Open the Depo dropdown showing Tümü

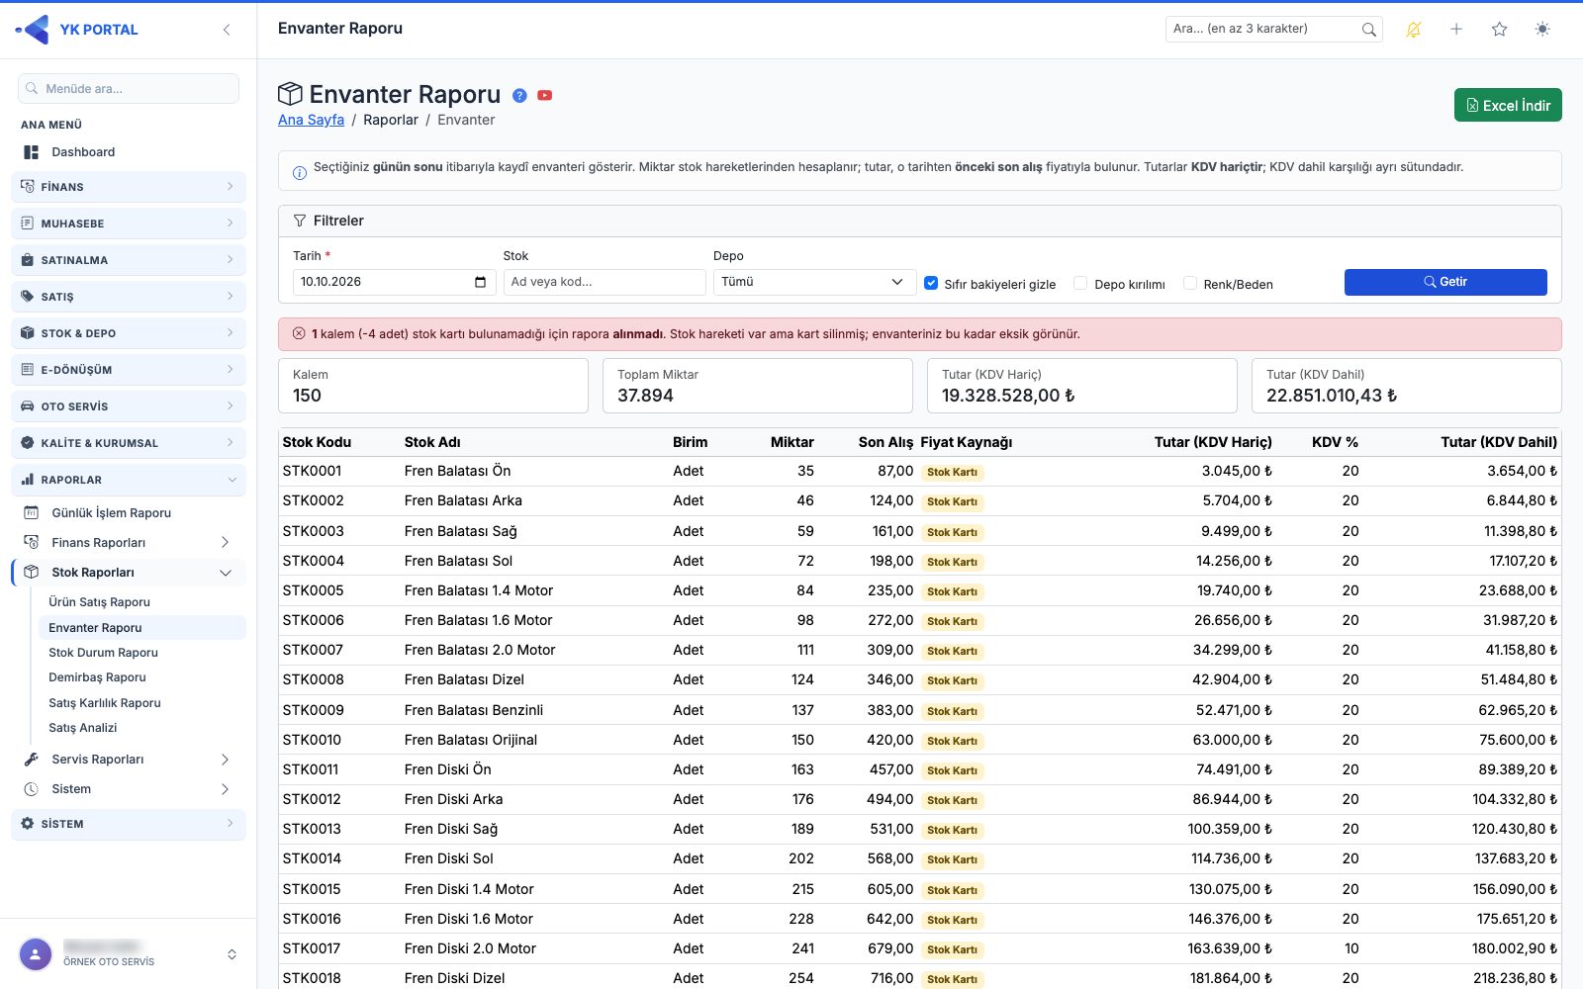(x=814, y=282)
